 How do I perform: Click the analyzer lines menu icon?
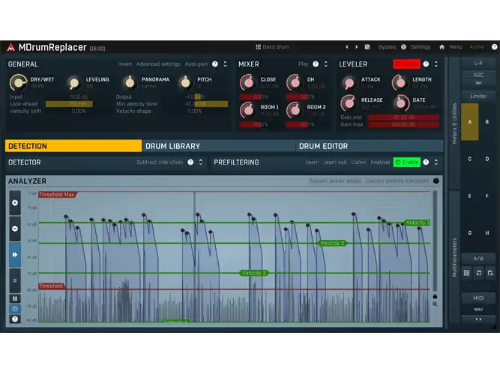[15, 280]
